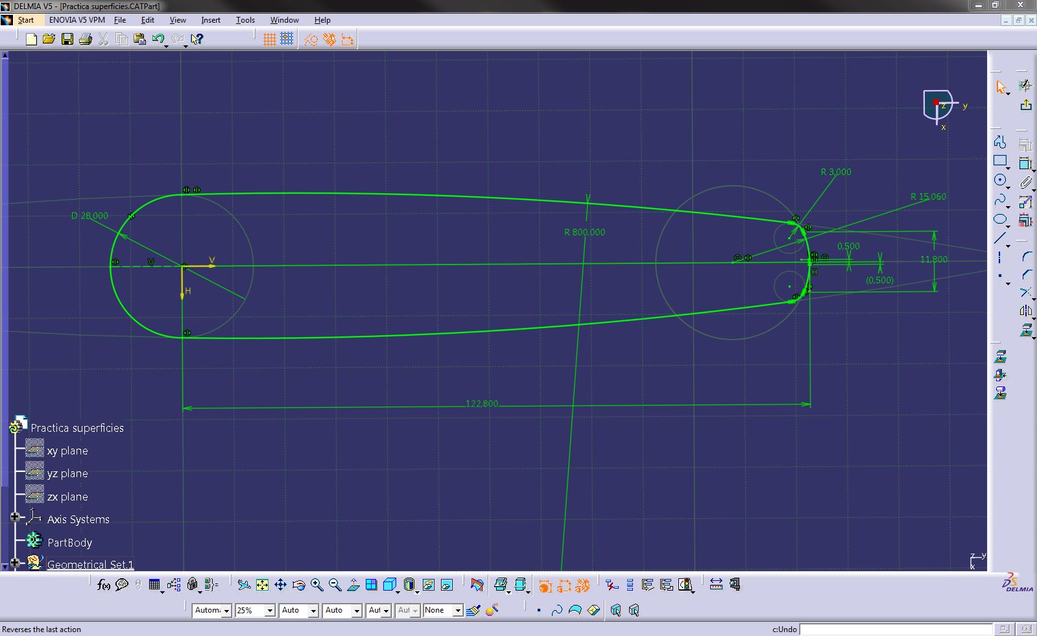Switch to Normal View icon

click(353, 585)
